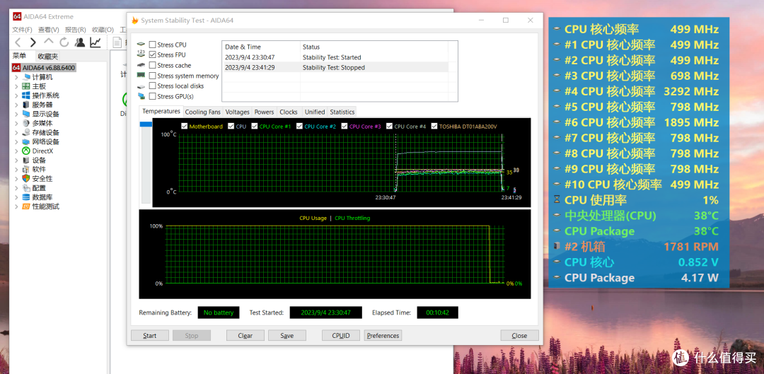Enable the Stress GPU(s) checkbox
This screenshot has height=374, width=764.
153,96
